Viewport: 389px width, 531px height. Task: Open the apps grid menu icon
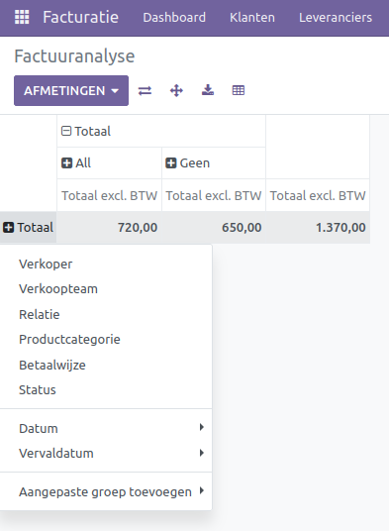click(x=22, y=17)
